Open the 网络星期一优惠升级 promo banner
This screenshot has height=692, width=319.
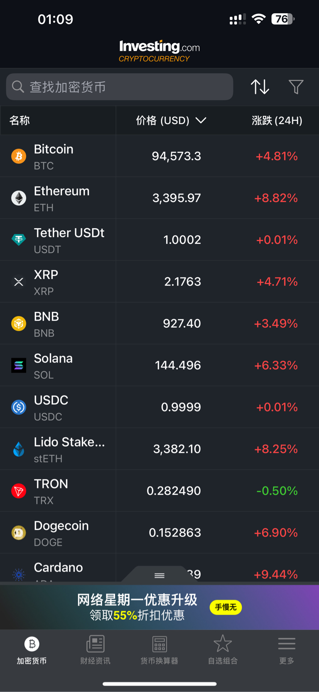point(159,607)
